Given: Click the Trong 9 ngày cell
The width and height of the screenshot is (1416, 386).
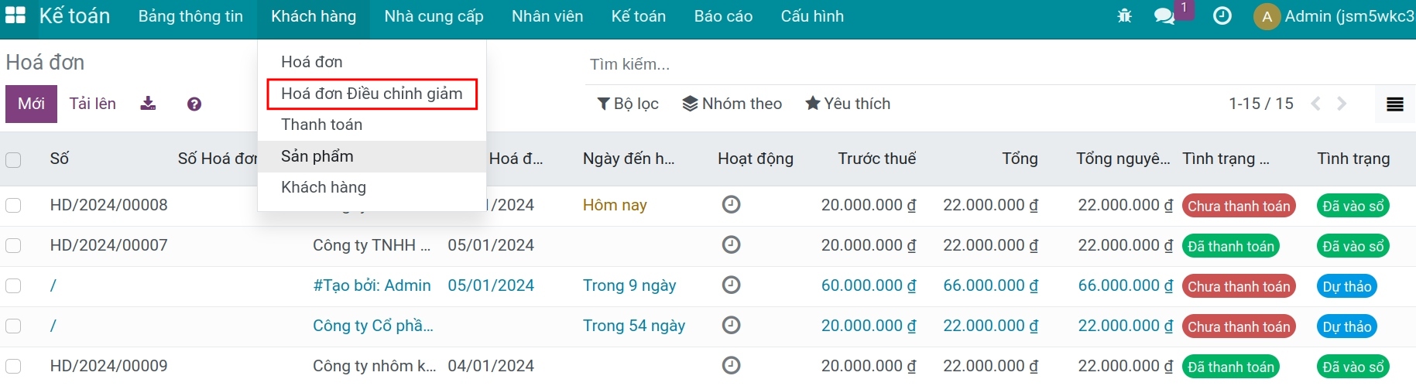Looking at the screenshot, I should (629, 285).
